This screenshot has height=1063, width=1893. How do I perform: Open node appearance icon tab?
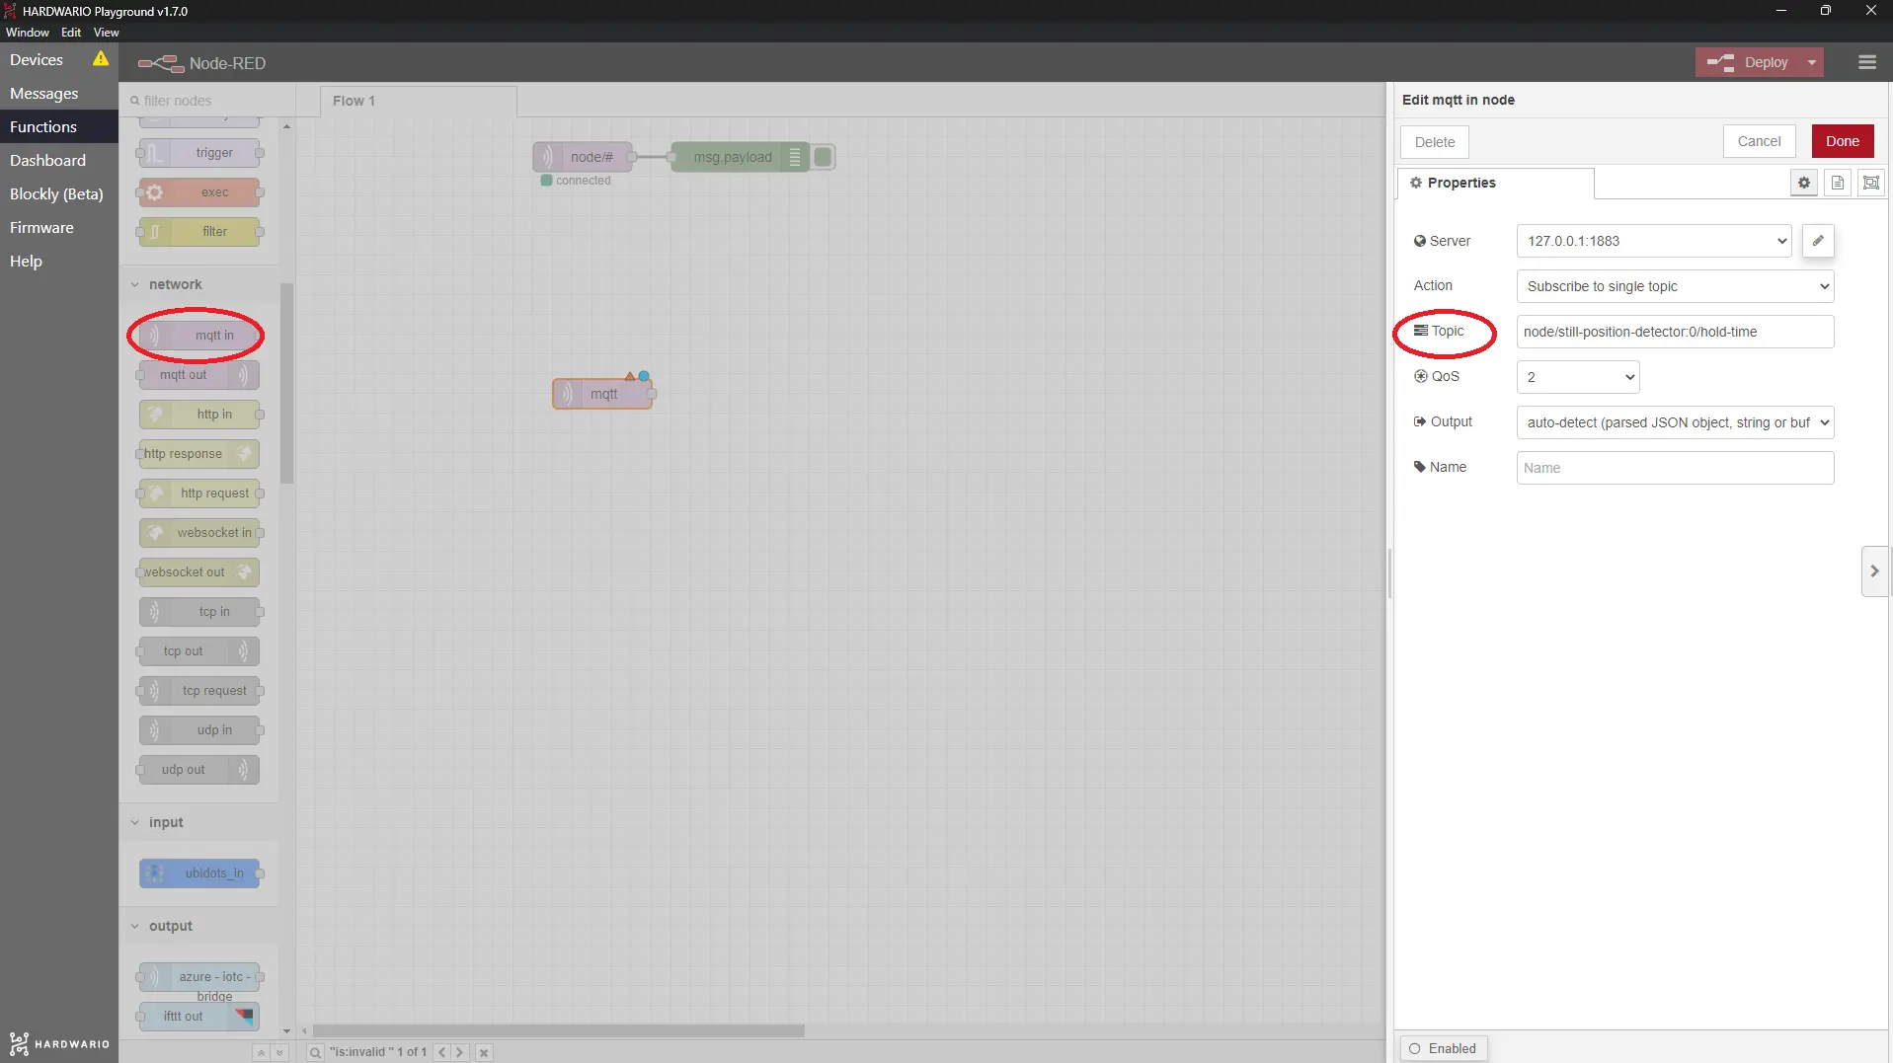[1870, 183]
